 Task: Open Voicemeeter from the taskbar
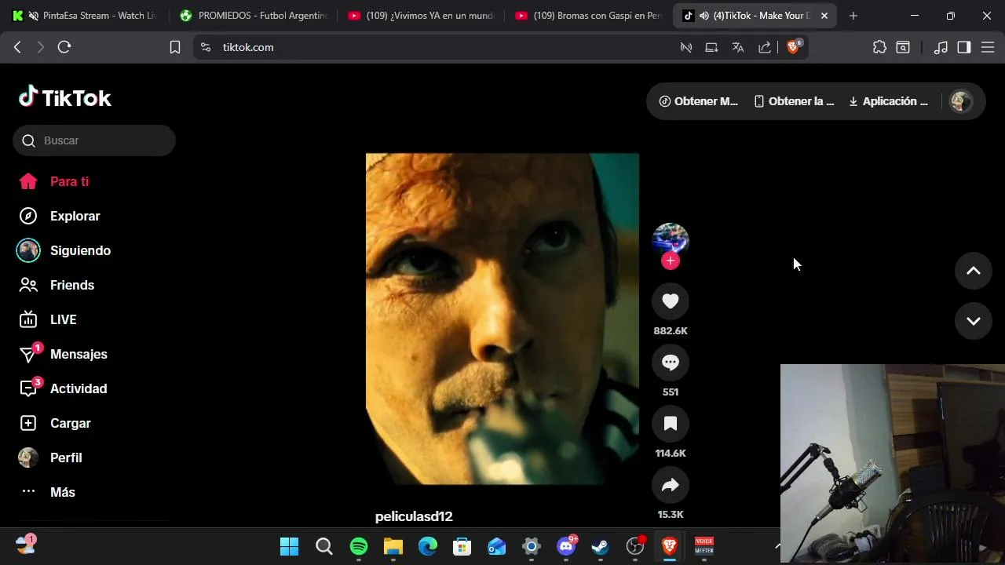[x=704, y=546]
